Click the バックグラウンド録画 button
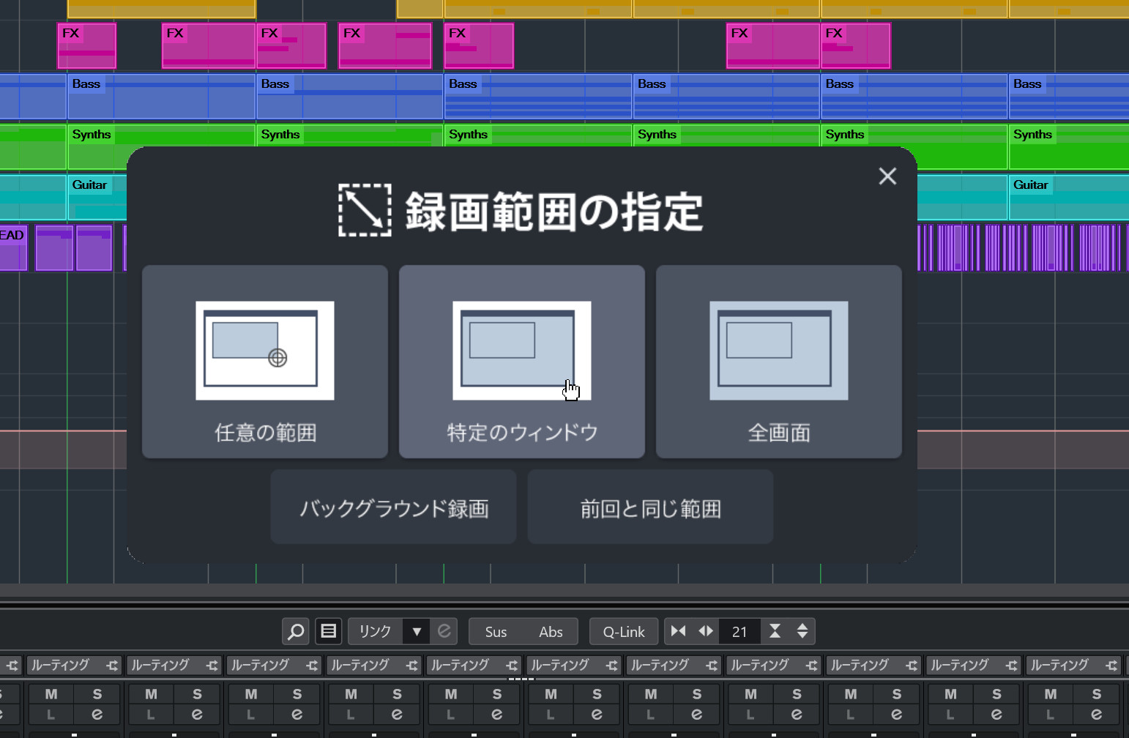This screenshot has width=1129, height=738. tap(394, 507)
